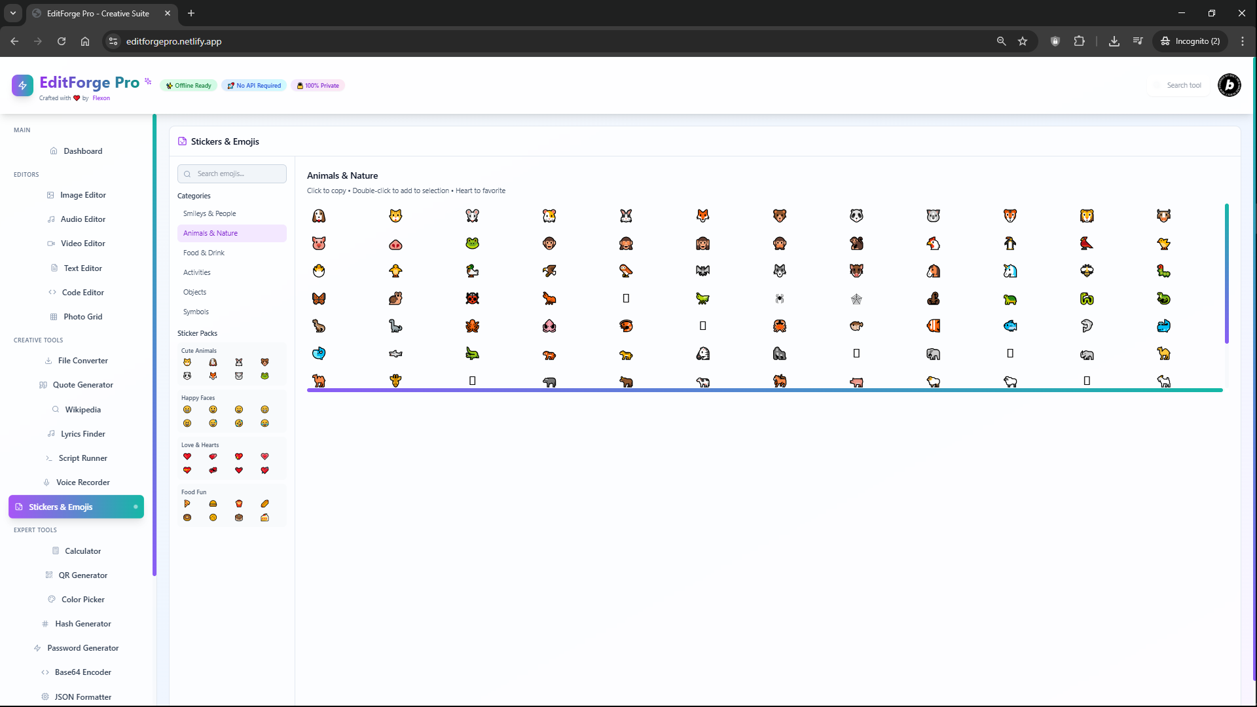Click the orange octopus emoji
The image size is (1257, 707).
[472, 326]
